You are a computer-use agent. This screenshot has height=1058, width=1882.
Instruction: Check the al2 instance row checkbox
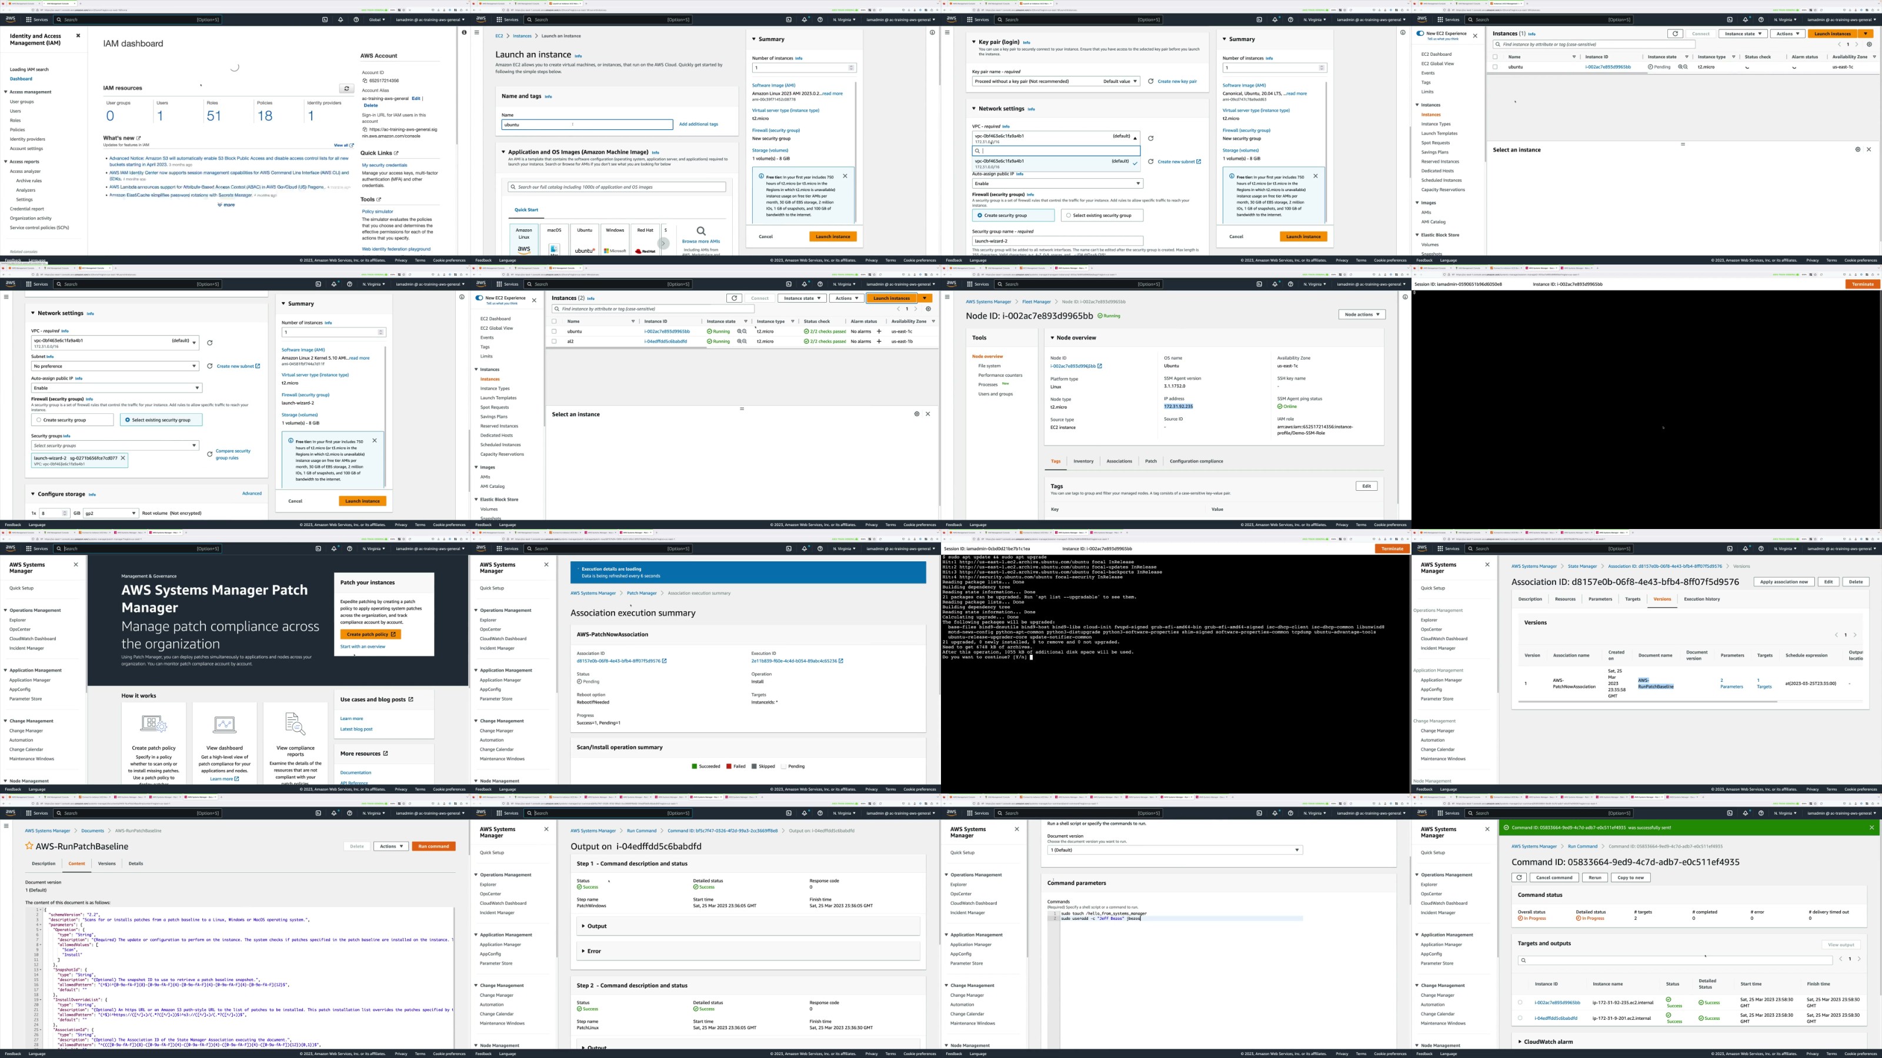554,341
